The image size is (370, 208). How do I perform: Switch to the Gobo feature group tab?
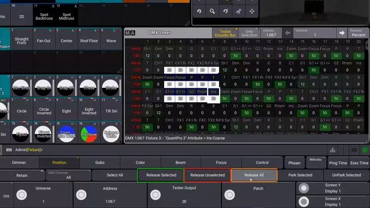point(100,162)
